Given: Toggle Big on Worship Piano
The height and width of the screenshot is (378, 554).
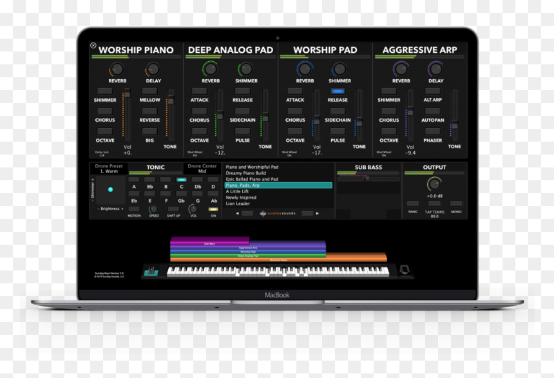Looking at the screenshot, I should point(149,131).
